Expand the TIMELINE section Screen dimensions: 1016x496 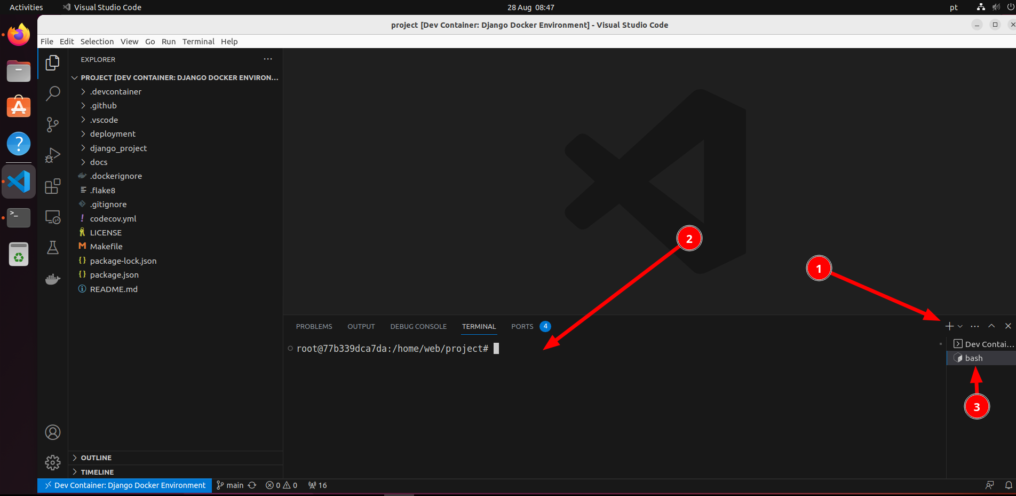[176, 473]
